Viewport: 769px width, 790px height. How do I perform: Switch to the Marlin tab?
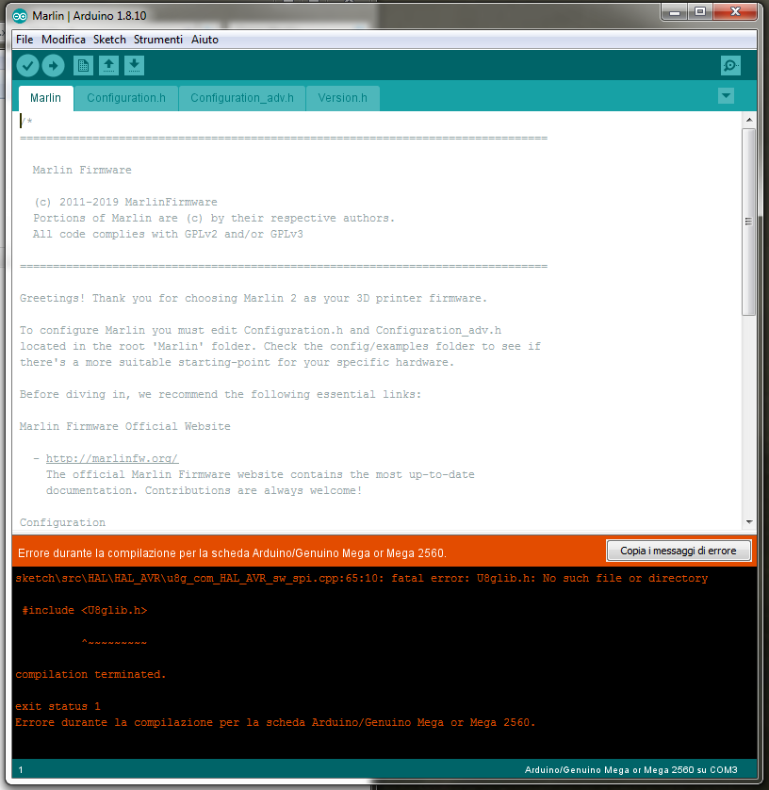click(46, 98)
